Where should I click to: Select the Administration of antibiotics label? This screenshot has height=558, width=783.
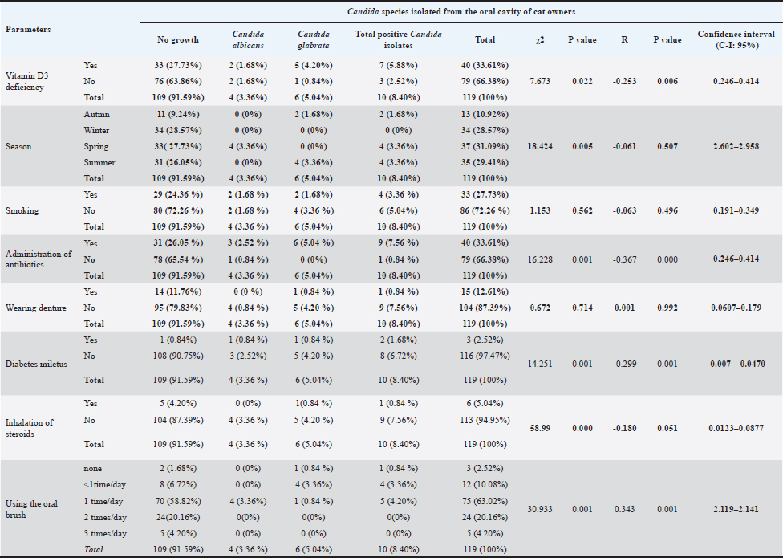39,260
